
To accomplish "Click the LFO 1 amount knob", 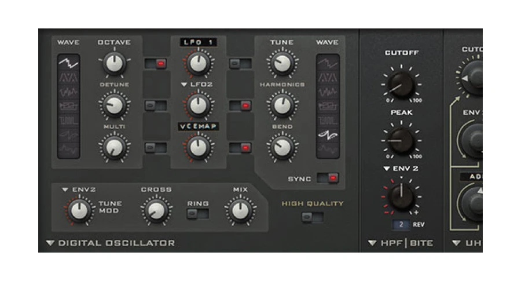I will click(199, 63).
